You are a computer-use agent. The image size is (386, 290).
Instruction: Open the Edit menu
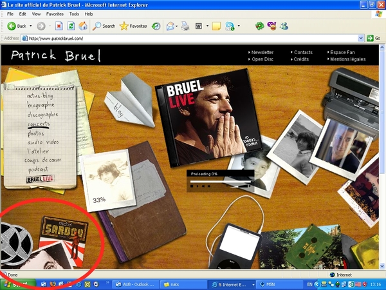23,14
